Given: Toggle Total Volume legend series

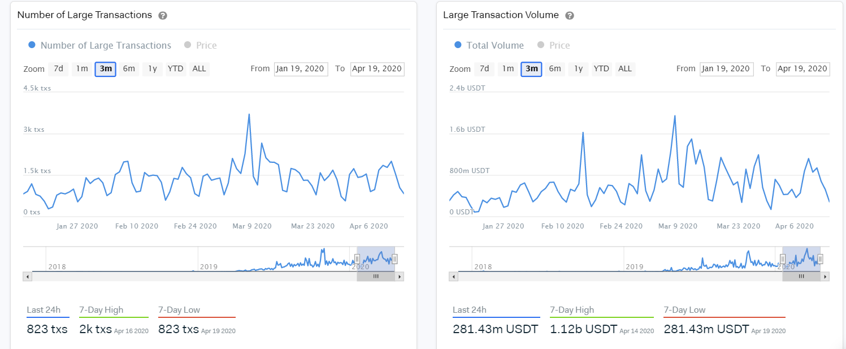Looking at the screenshot, I should pos(489,45).
